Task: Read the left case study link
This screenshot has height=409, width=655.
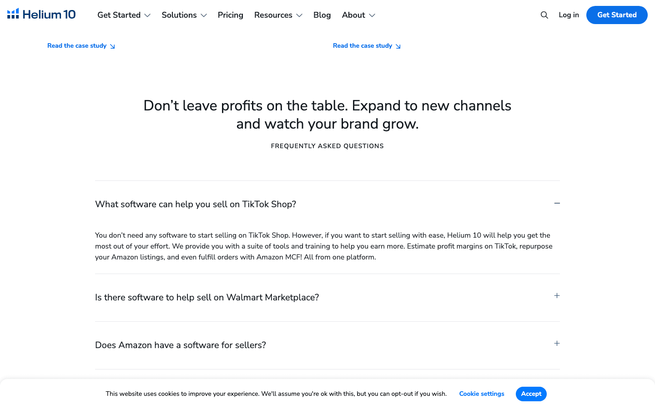Action: pos(77,46)
